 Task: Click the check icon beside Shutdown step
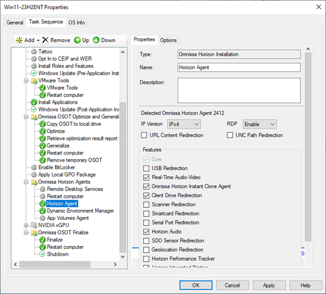(42, 254)
